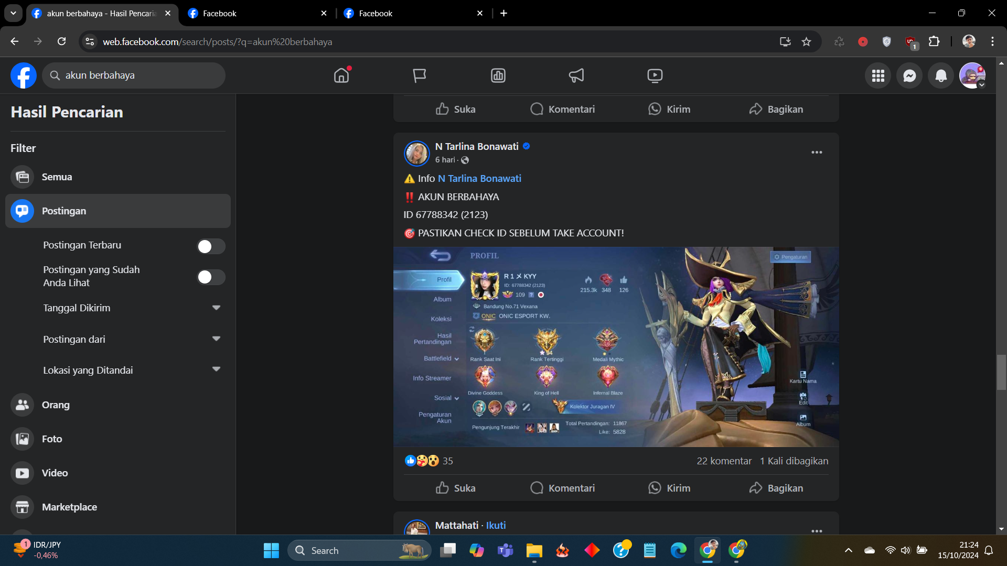Click the page vertical scrollbar thumb
1007x566 pixels.
click(x=1001, y=372)
